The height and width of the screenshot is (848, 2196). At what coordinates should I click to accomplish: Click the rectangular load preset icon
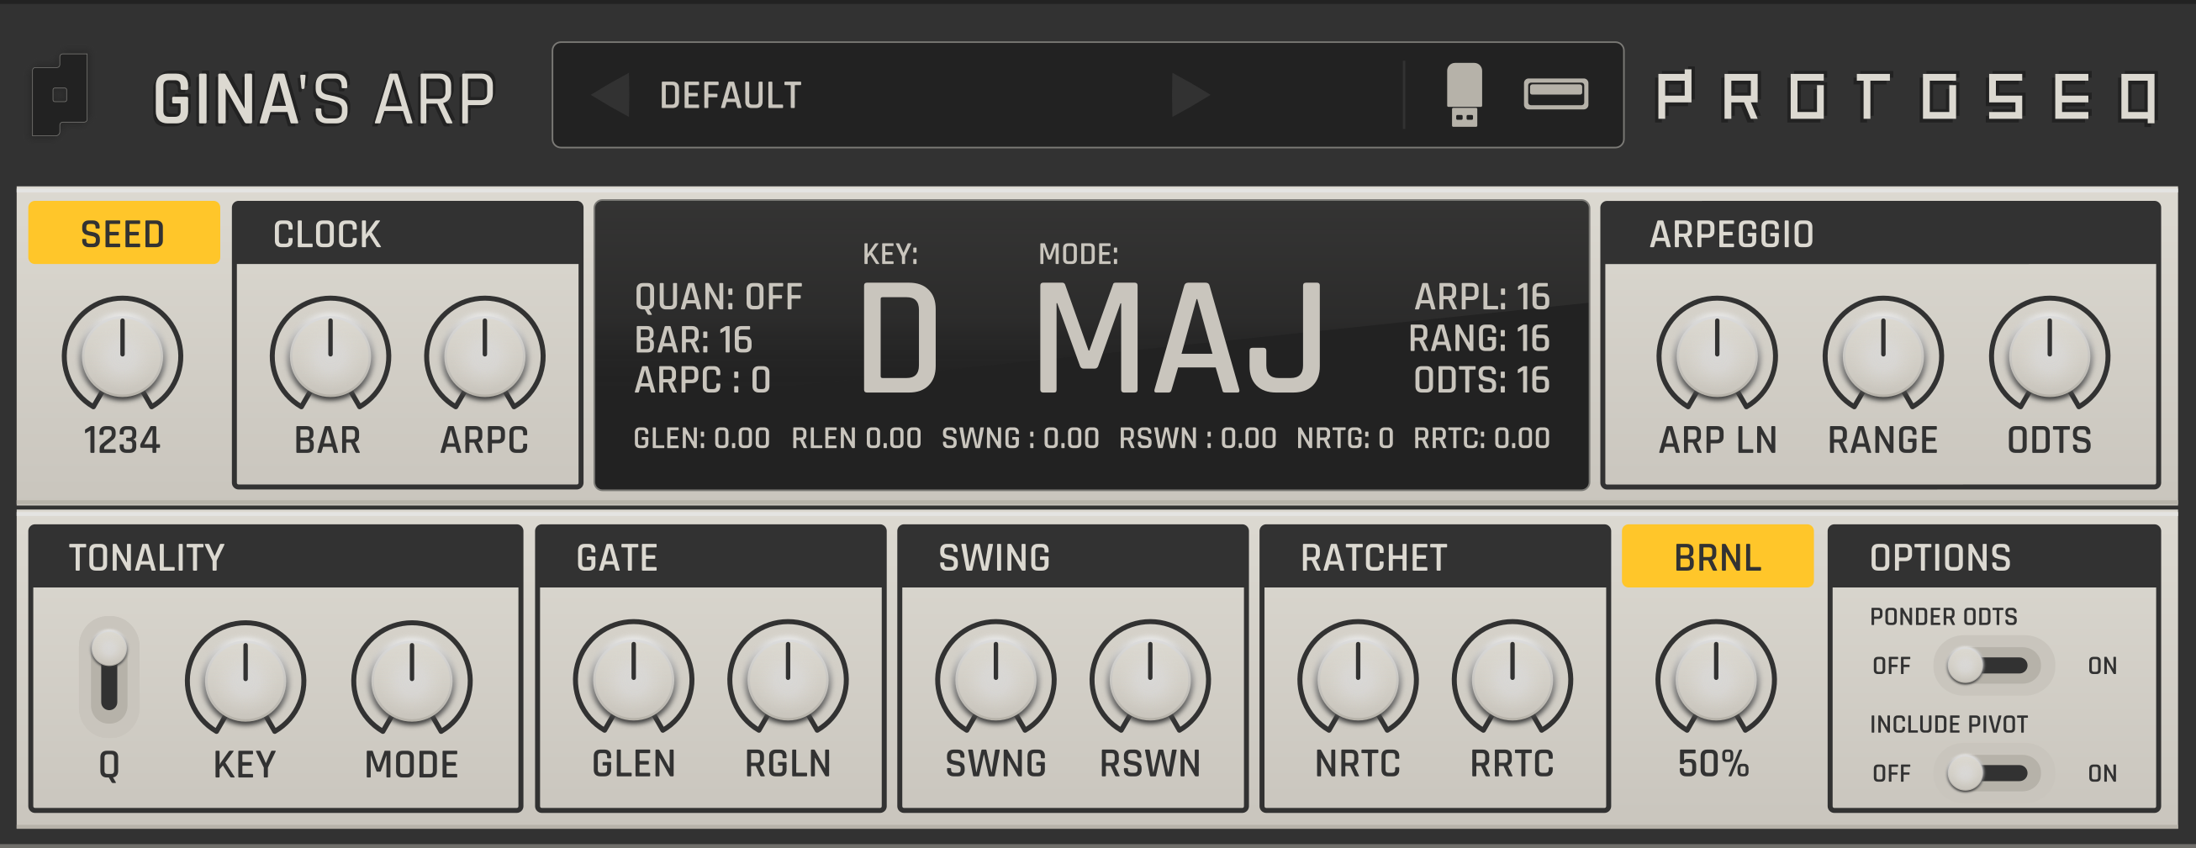point(1556,94)
